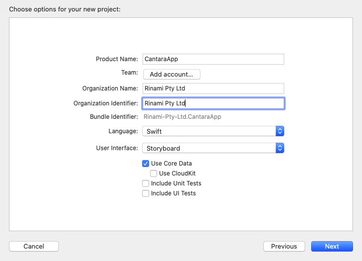This screenshot has width=362, height=261.
Task: Click inside the Organization Identifier field
Action: (213, 103)
